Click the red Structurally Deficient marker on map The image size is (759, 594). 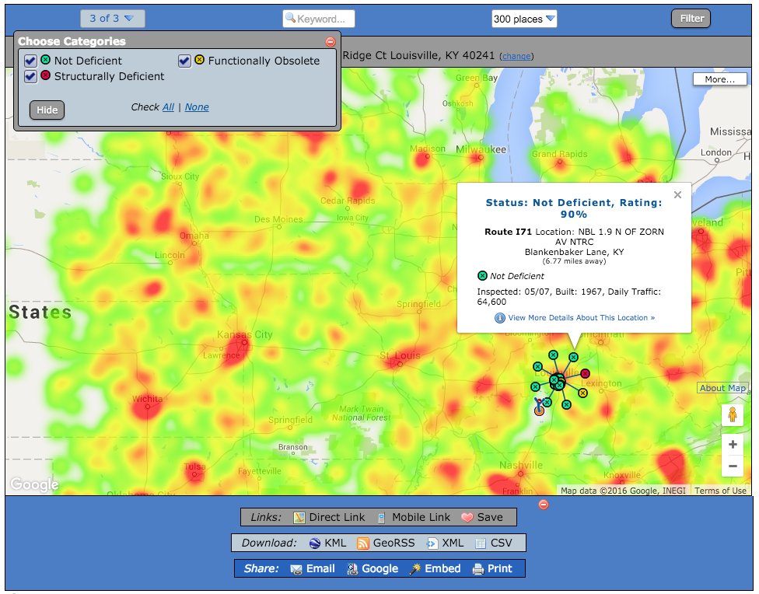(x=586, y=373)
